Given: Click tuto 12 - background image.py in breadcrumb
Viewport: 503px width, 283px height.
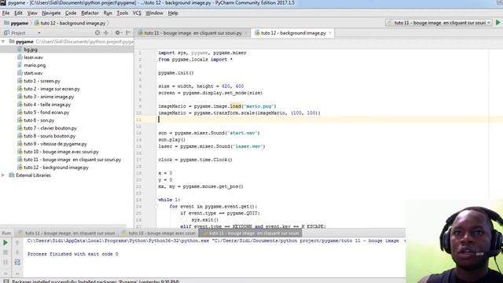Looking at the screenshot, I should [x=73, y=23].
